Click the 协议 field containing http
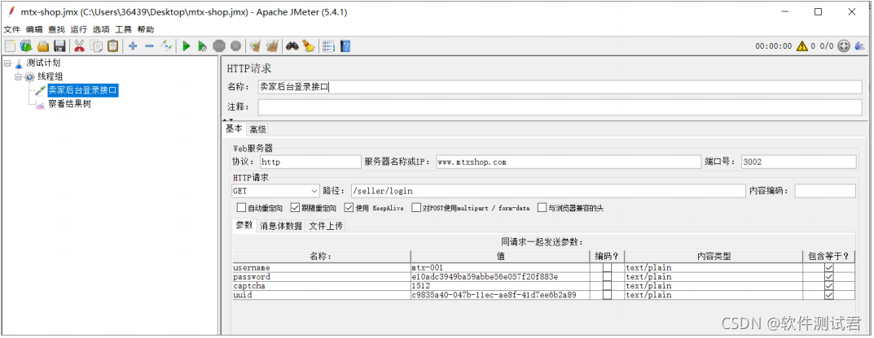 pos(311,162)
